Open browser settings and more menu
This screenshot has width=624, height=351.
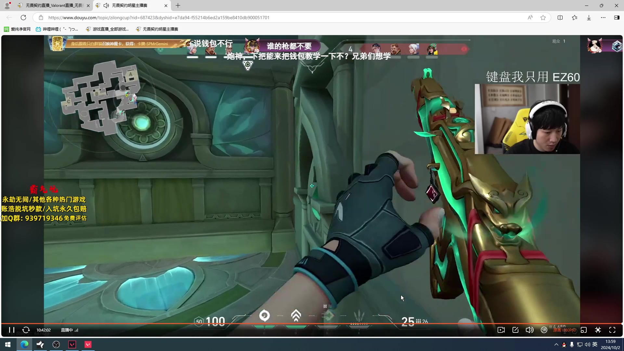pyautogui.click(x=603, y=18)
